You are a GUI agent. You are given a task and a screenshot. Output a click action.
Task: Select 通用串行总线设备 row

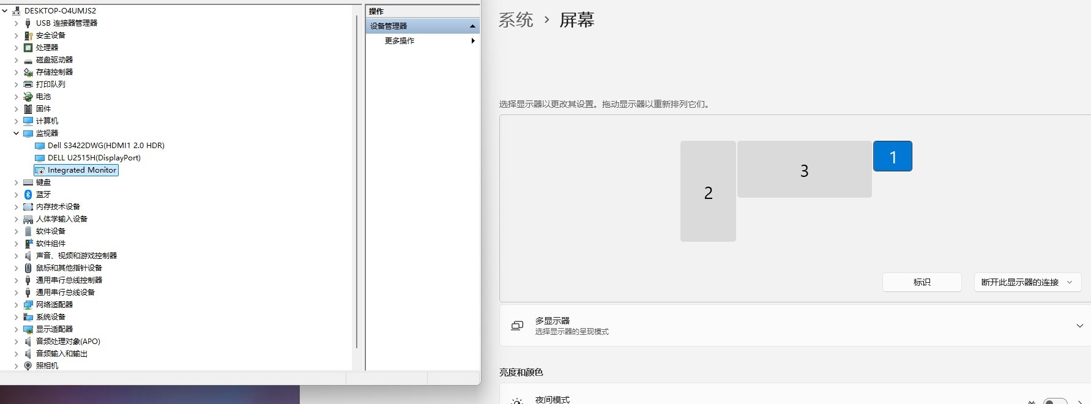pyautogui.click(x=65, y=292)
